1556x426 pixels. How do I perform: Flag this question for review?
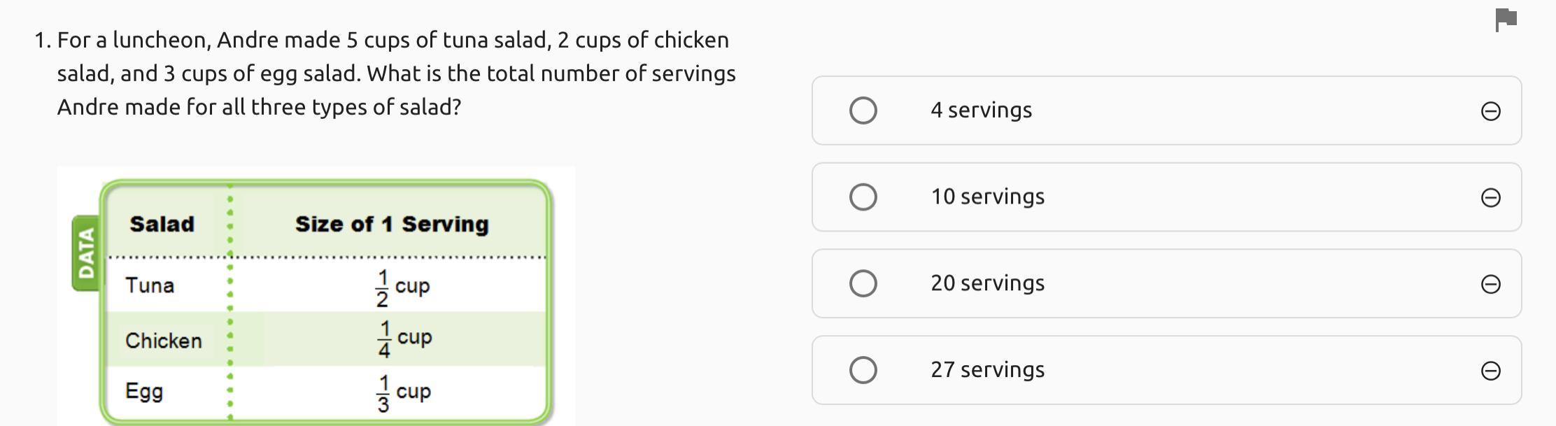(x=1505, y=20)
